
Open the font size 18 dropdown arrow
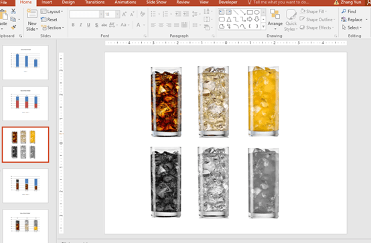(117, 15)
